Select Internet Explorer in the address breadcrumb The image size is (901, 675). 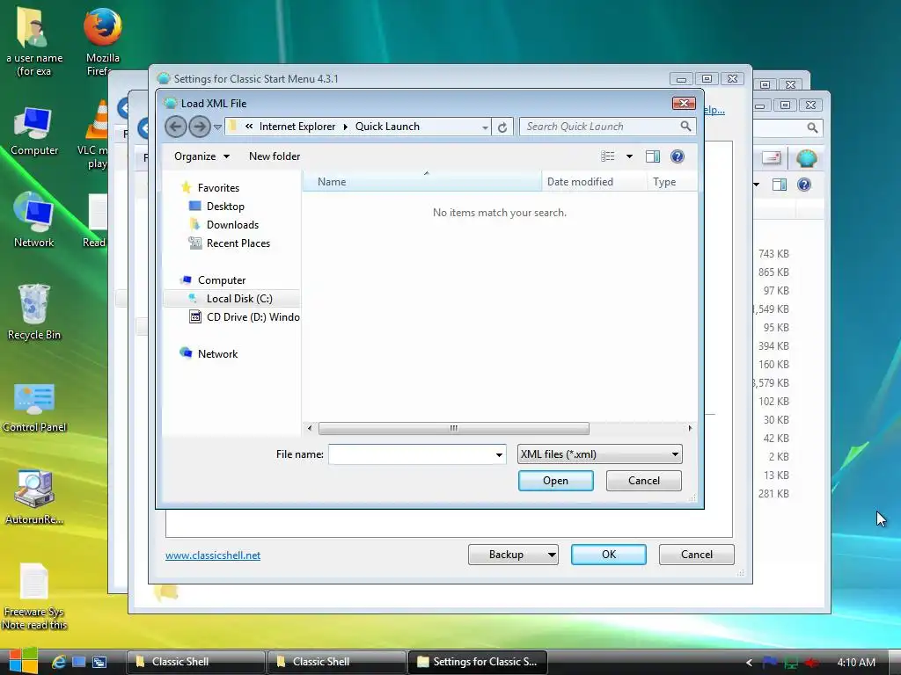tap(297, 127)
